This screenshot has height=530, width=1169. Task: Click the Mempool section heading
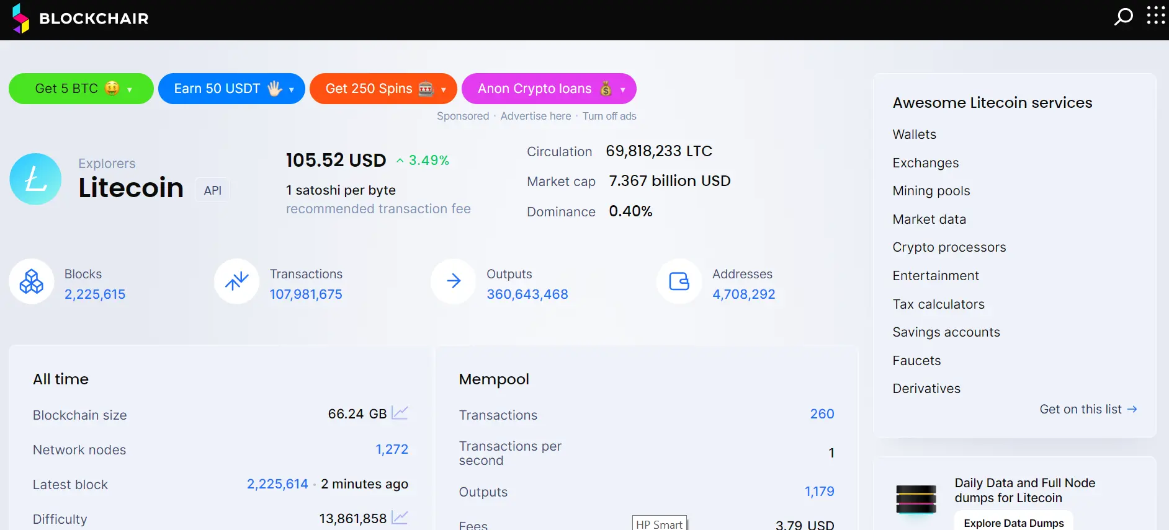(x=494, y=379)
